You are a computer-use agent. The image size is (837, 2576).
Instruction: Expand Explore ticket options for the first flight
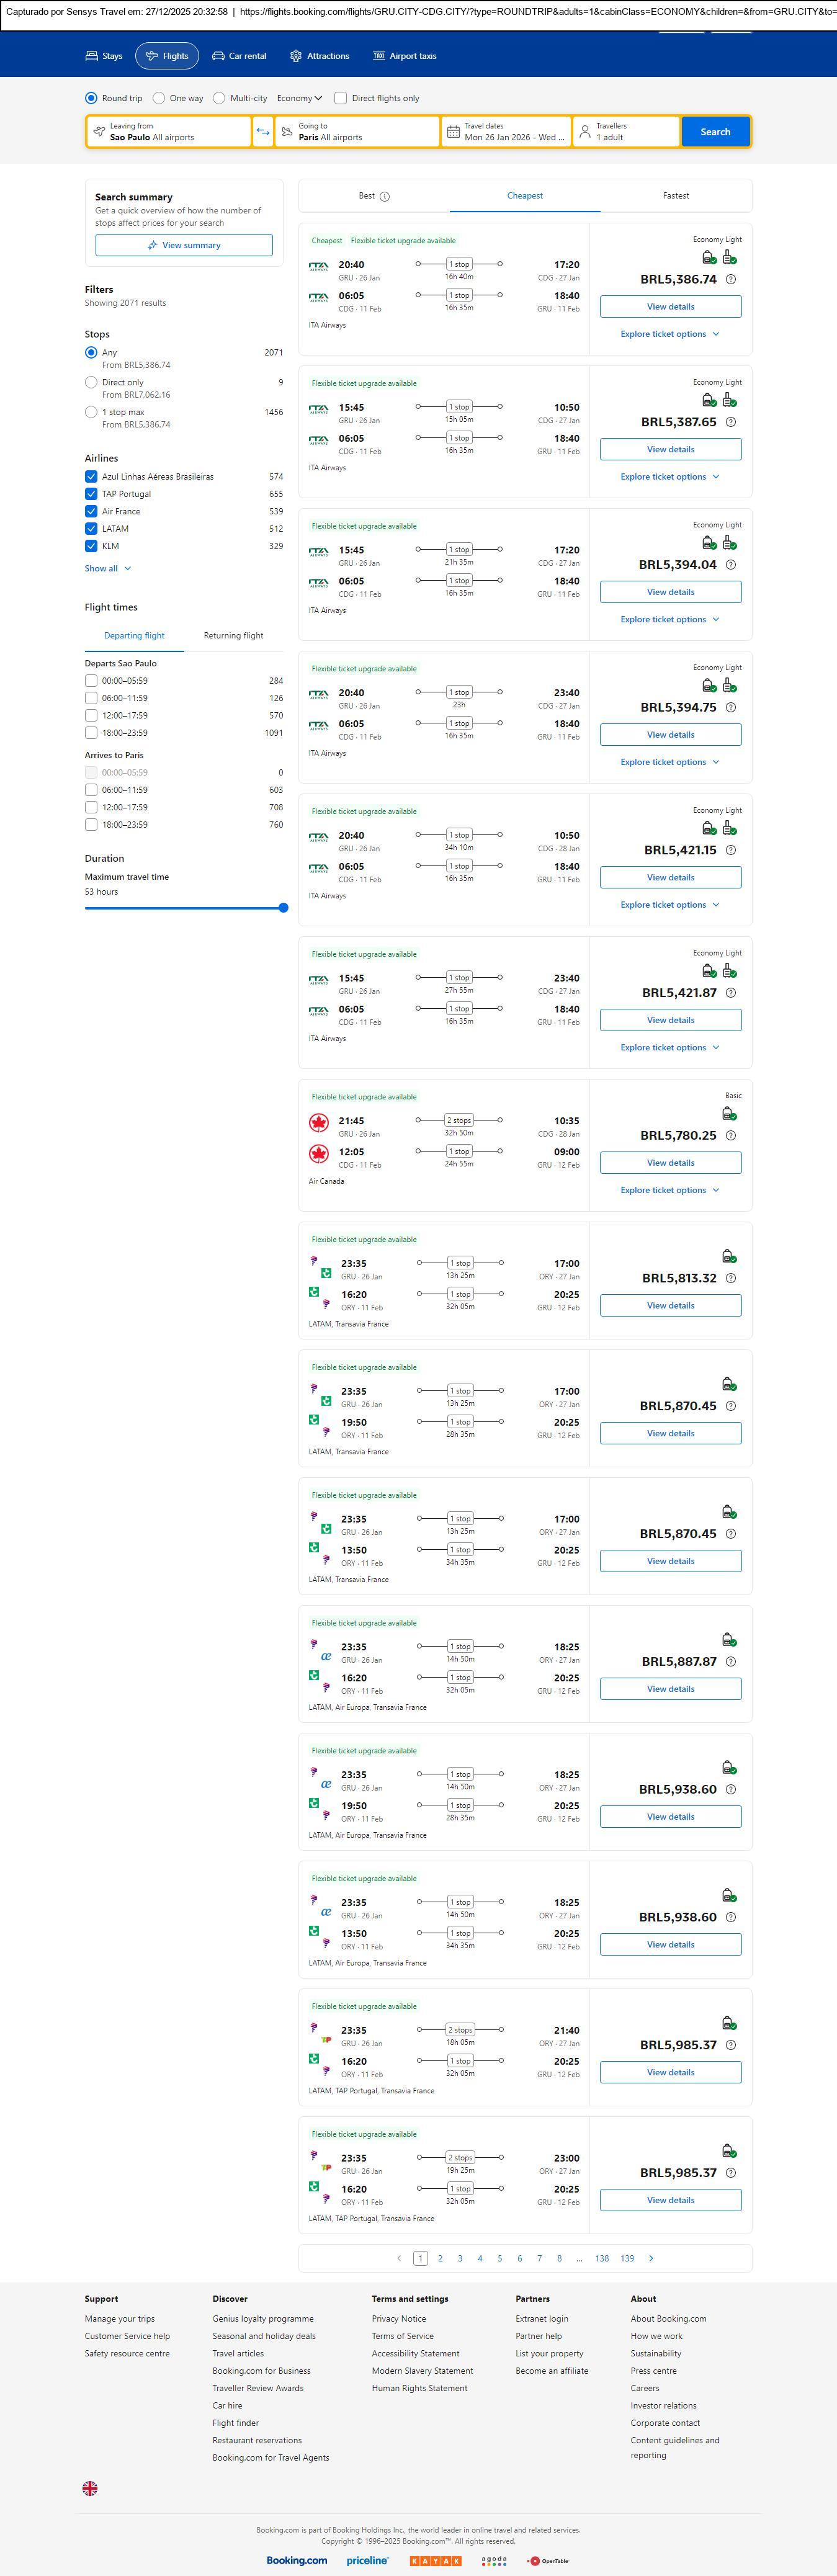point(669,334)
